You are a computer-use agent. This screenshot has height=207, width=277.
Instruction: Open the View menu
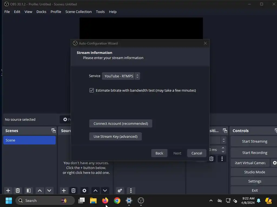tap(28, 12)
